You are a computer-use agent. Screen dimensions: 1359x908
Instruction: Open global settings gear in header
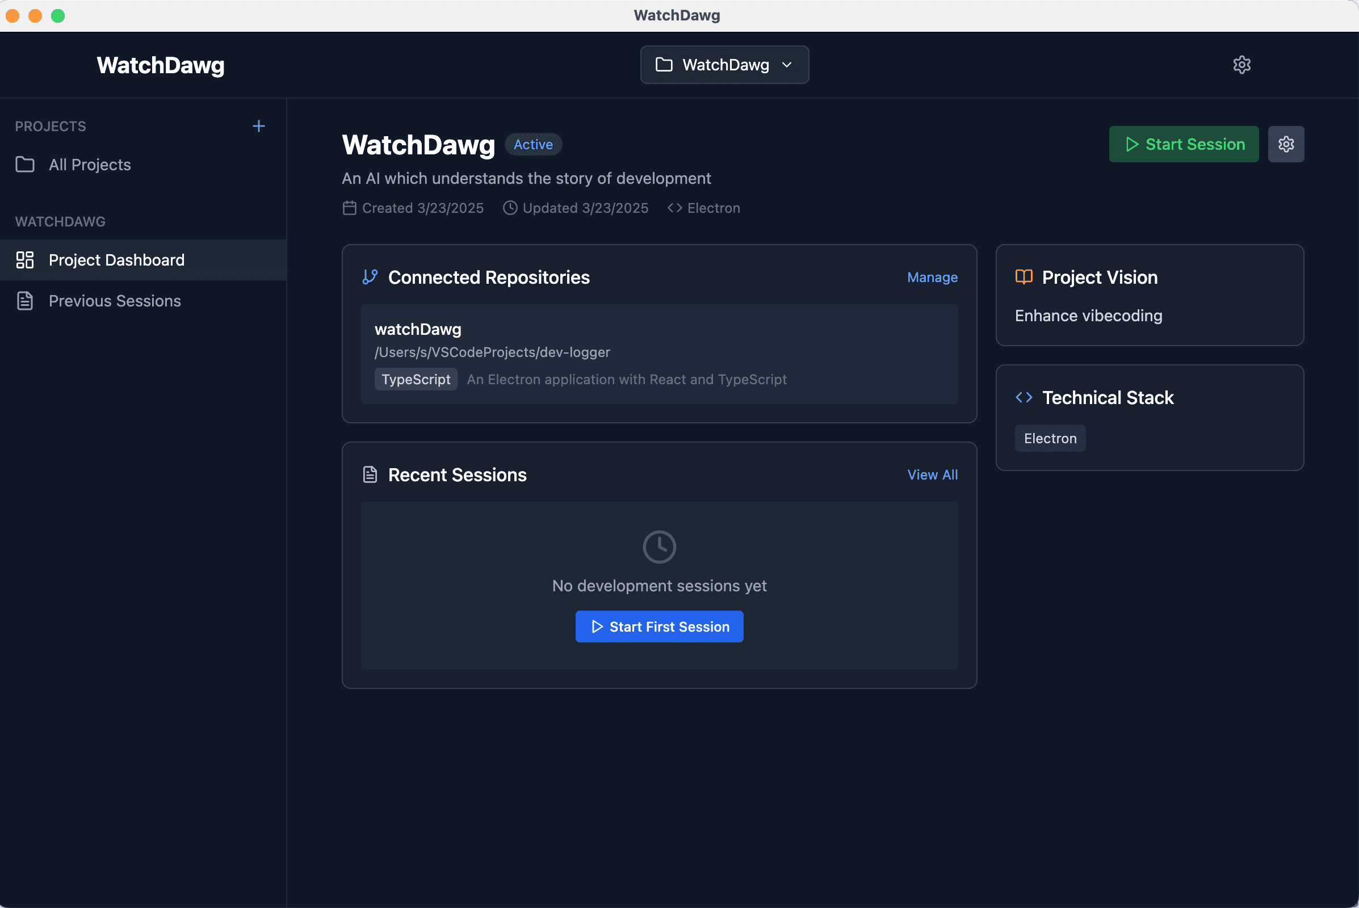pyautogui.click(x=1241, y=65)
